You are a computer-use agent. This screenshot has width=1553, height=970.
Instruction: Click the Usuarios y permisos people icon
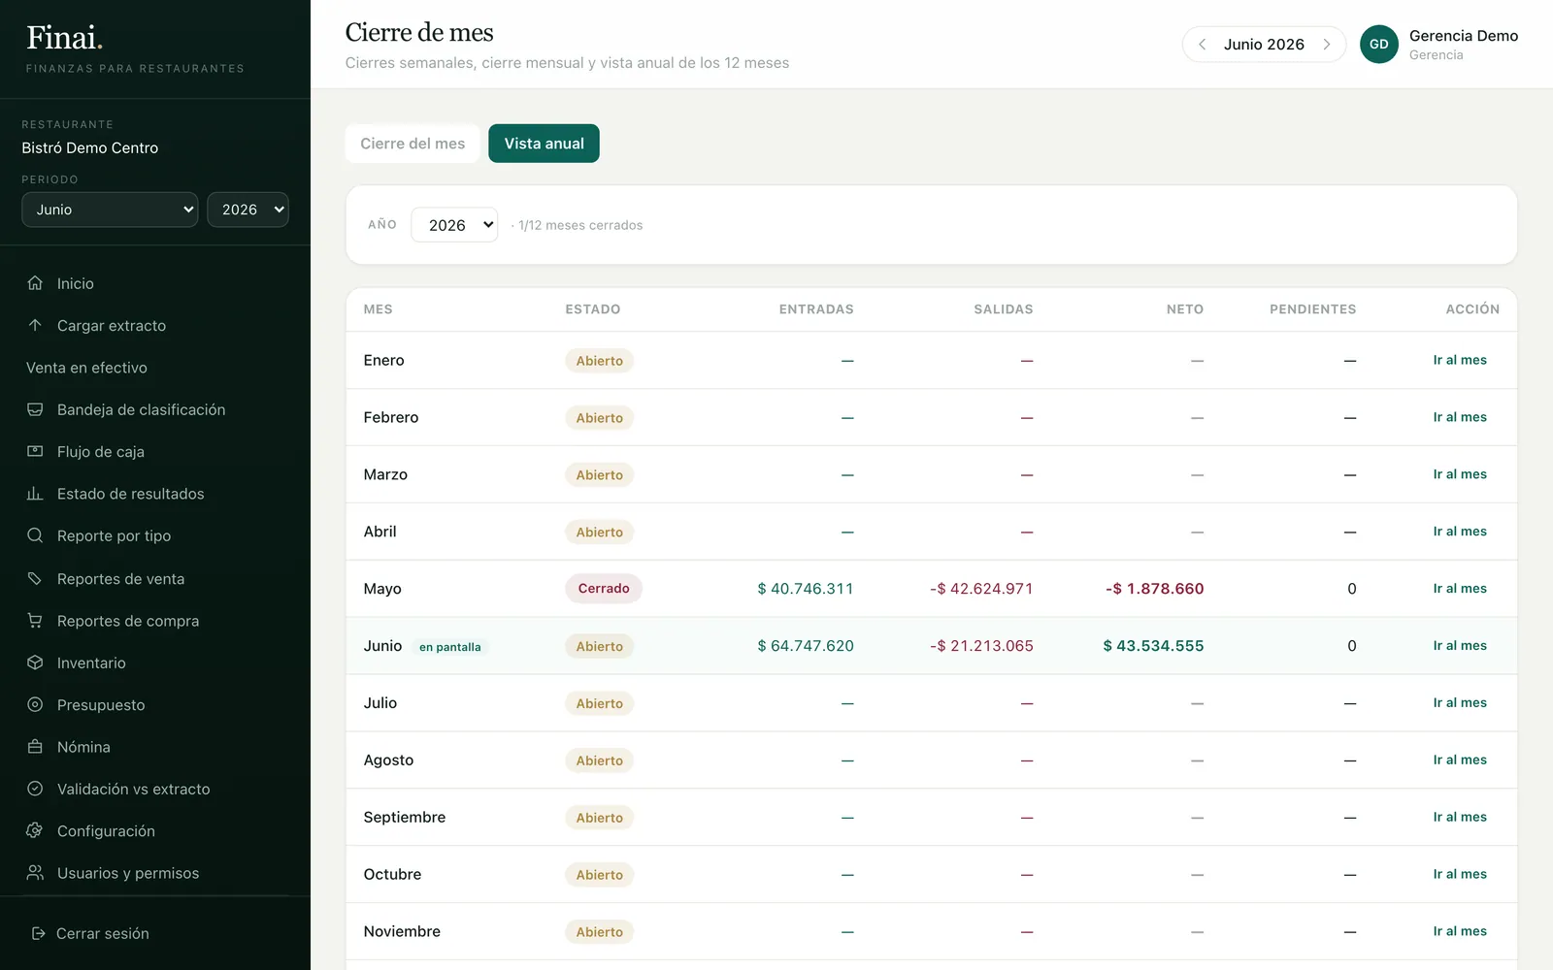coord(35,873)
